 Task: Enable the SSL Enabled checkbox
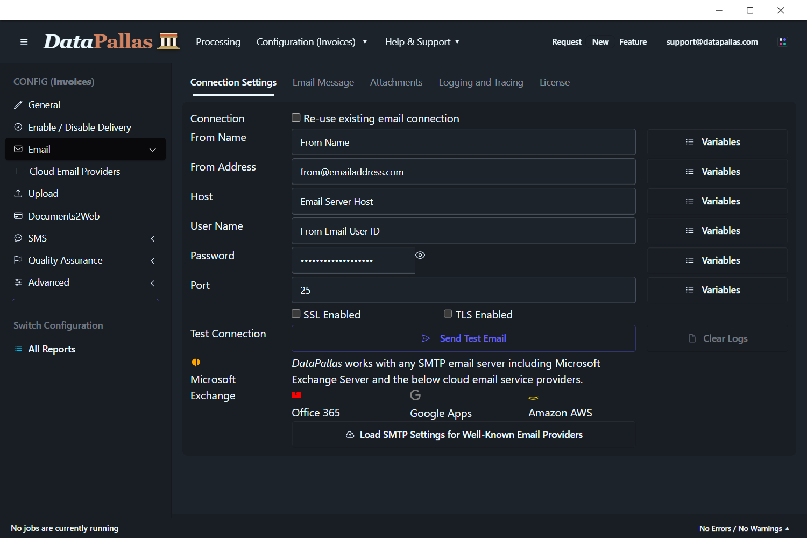click(x=296, y=314)
